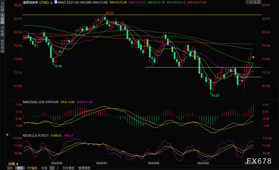The image size is (279, 170).
Task: Click the MACD(26,12,9) indicator label
Action: (33, 102)
